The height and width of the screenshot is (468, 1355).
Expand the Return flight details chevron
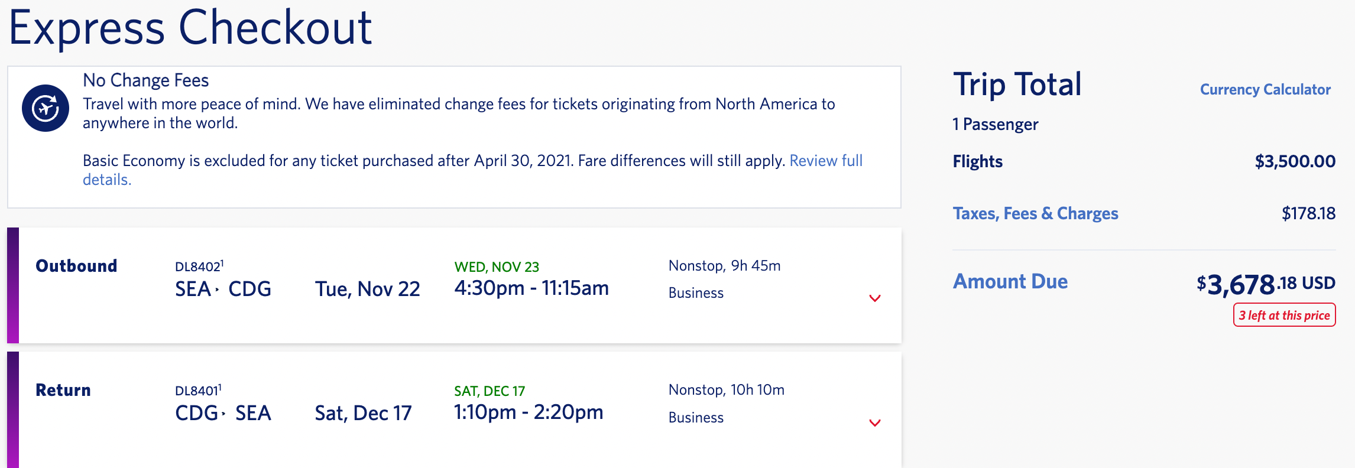tap(874, 423)
